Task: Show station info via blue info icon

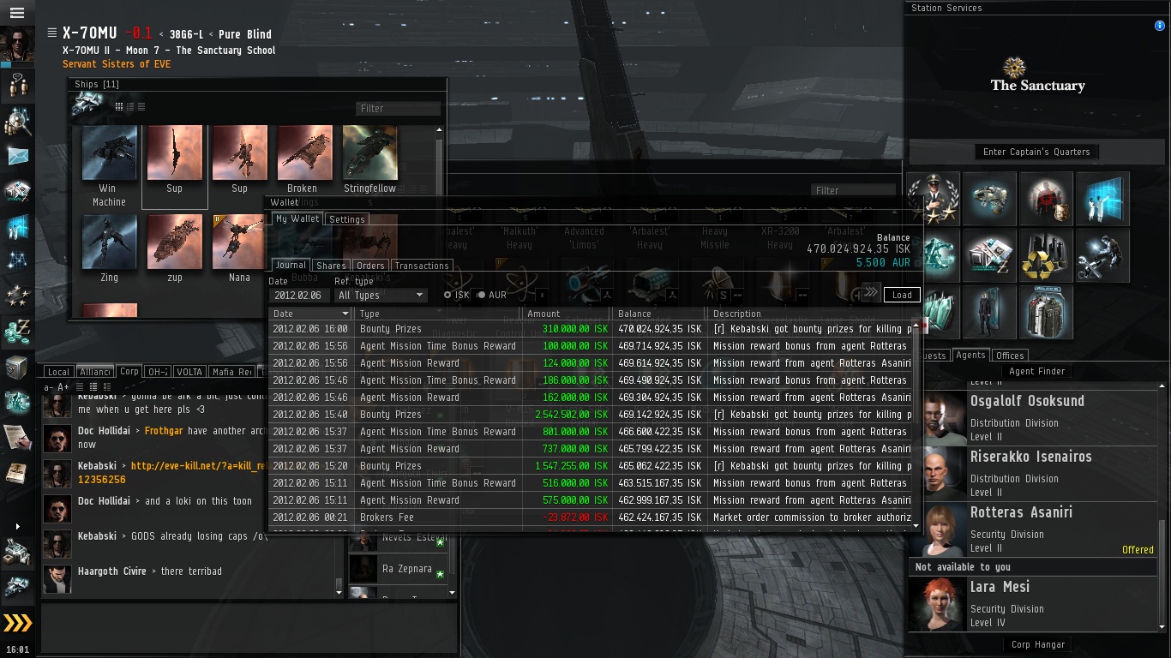Action: click(1160, 26)
